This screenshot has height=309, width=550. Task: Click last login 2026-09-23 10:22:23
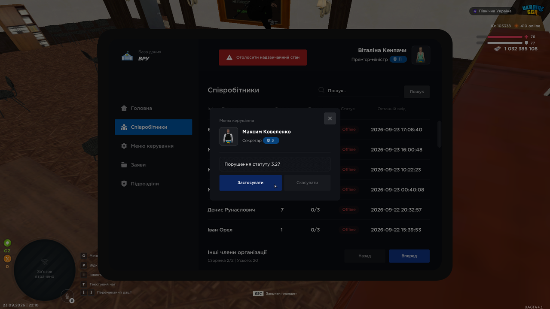point(397,170)
